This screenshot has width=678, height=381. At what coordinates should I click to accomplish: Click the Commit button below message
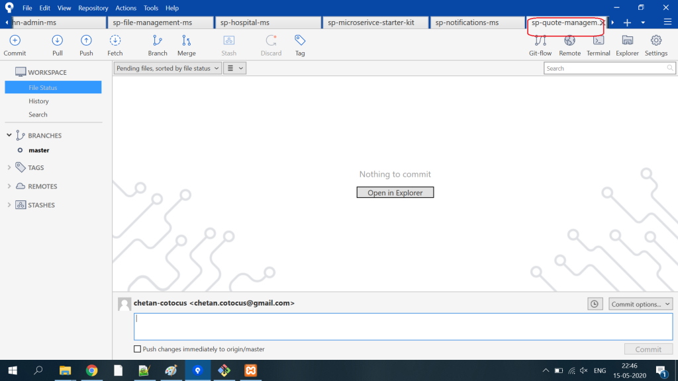tap(648, 349)
